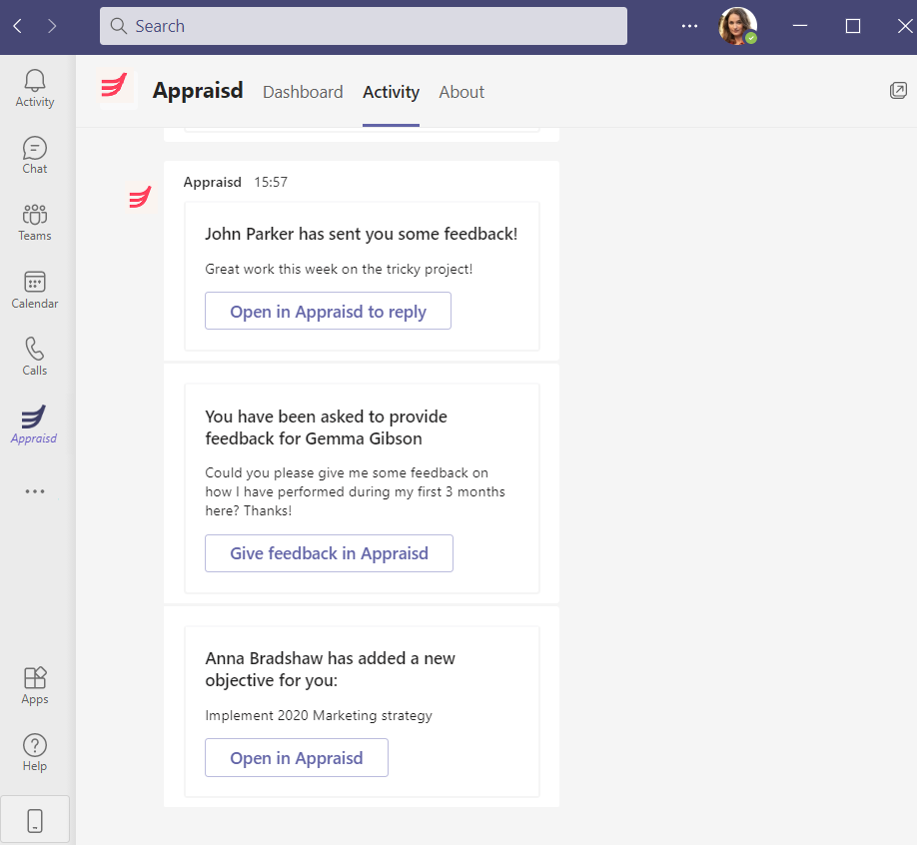Open Chat in the left sidebar
The height and width of the screenshot is (845, 917).
[x=35, y=156]
